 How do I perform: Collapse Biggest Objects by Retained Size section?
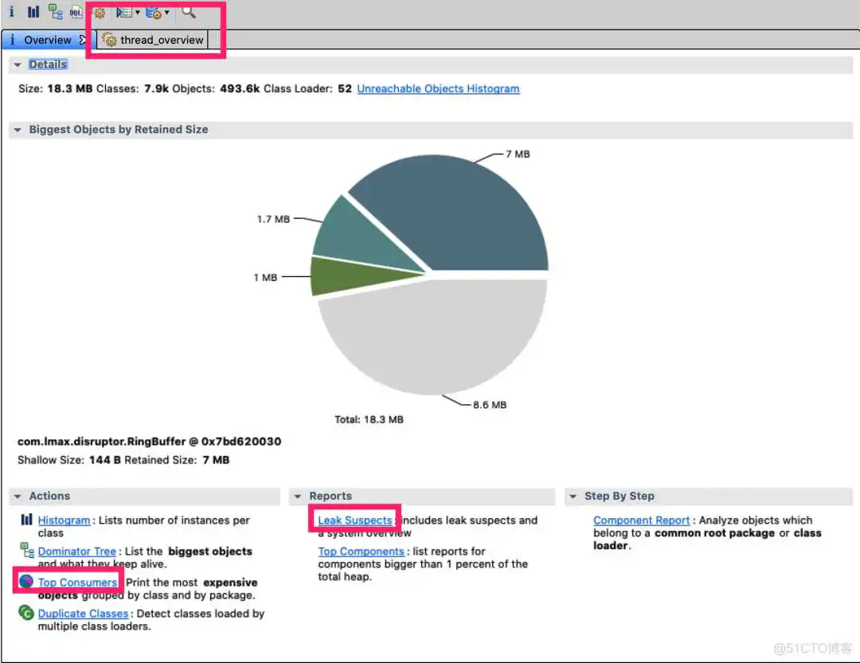coord(18,130)
